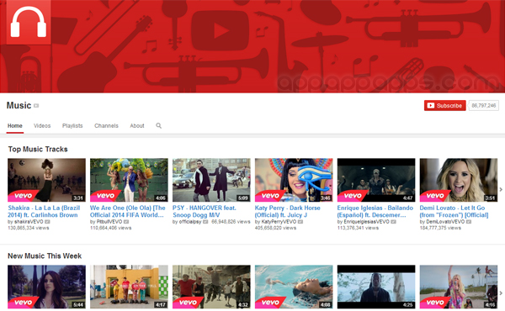Play the We Are One 4:06 thumbnail

click(129, 180)
